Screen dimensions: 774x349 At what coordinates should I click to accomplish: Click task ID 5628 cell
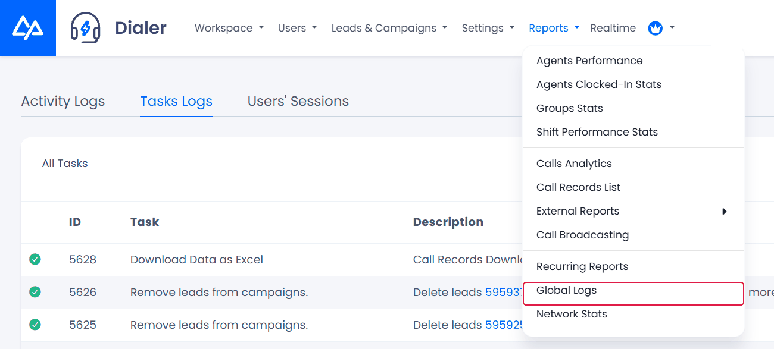pos(83,259)
